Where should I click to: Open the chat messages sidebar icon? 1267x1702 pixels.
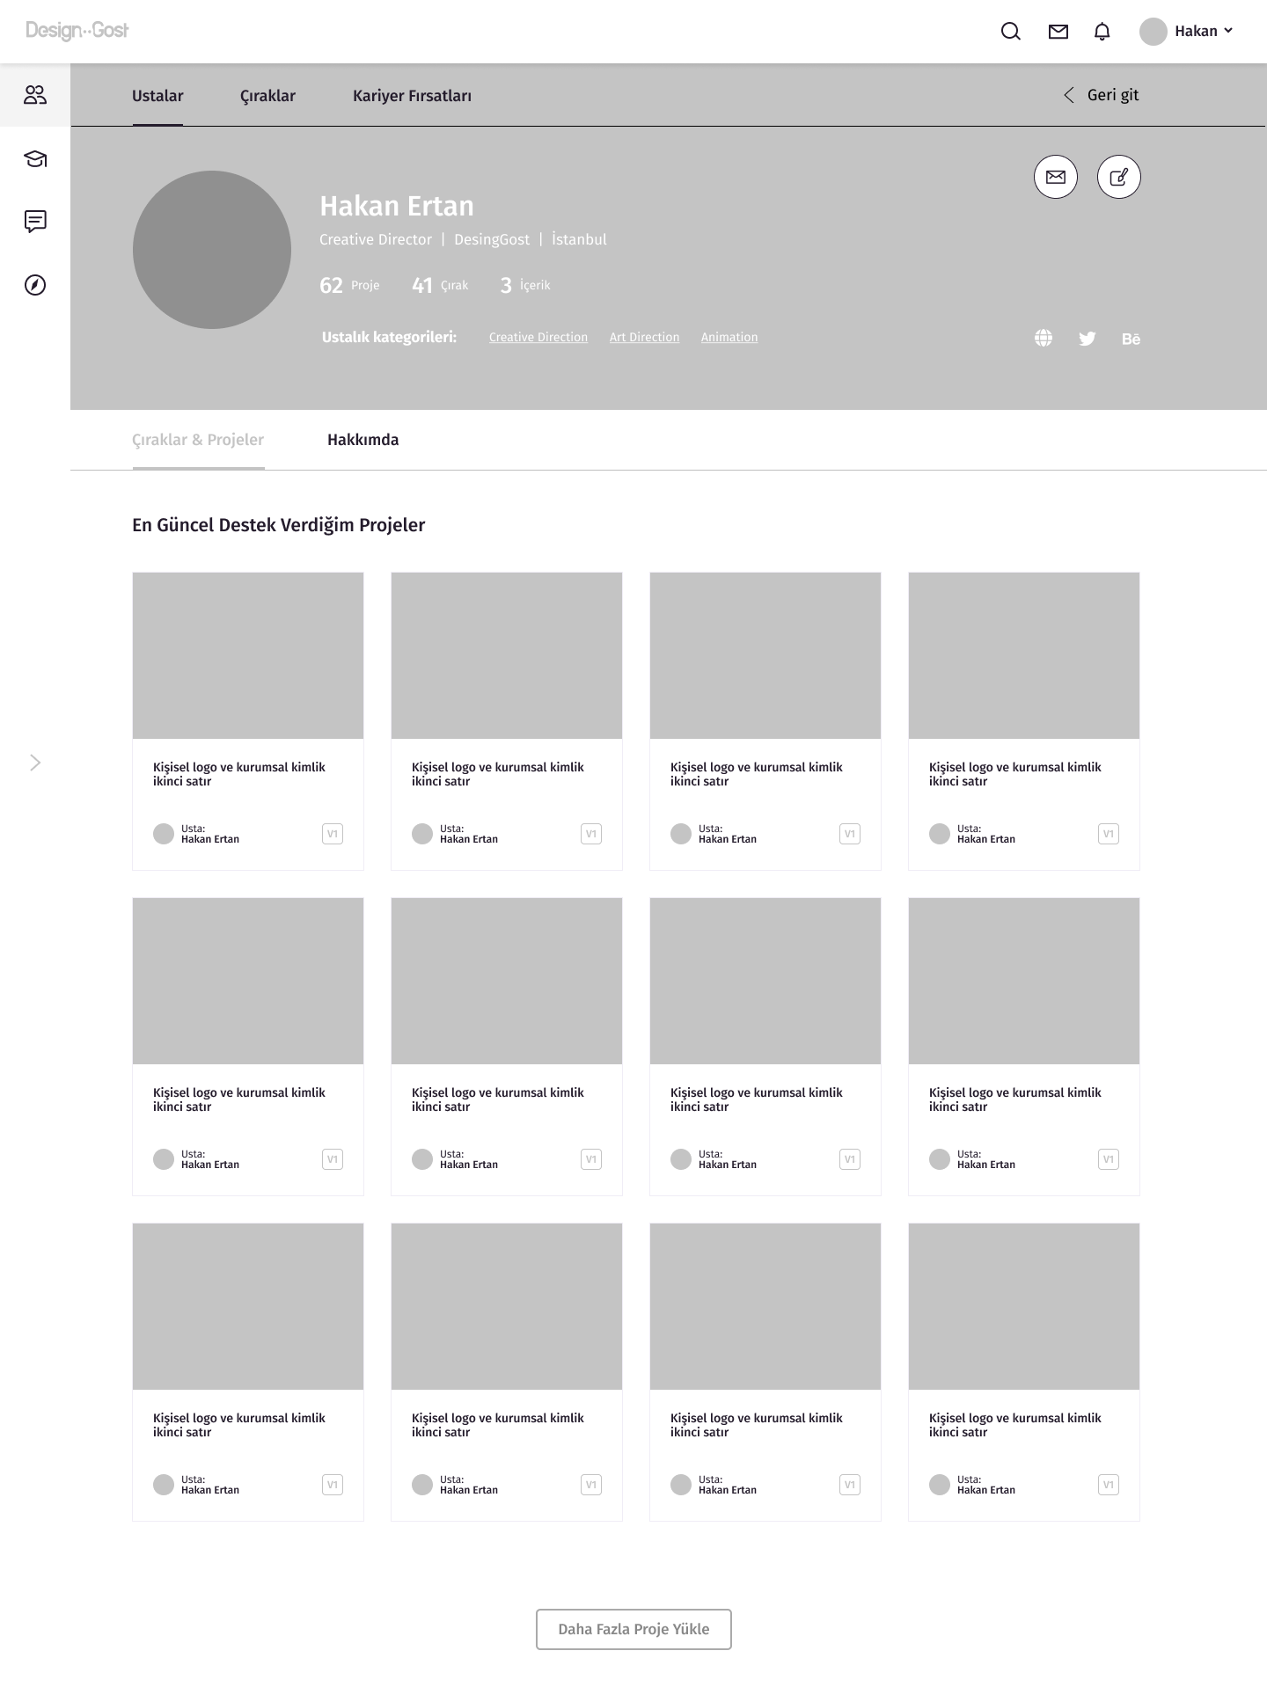35,222
